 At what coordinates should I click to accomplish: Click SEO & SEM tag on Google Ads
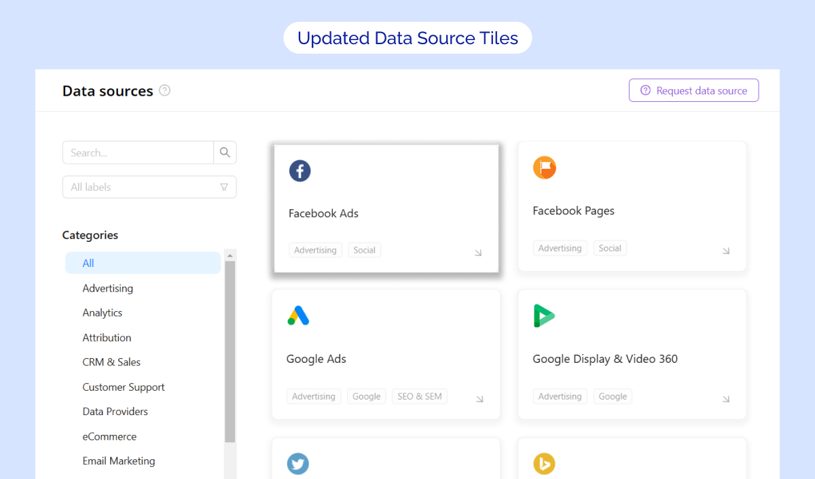(x=419, y=396)
